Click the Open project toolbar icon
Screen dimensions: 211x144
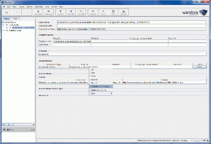[x=39, y=12]
